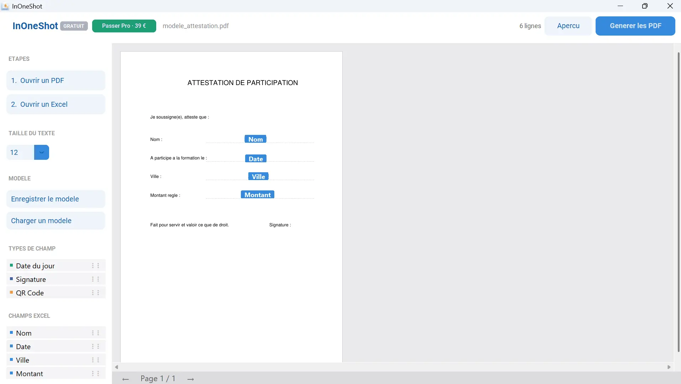Open step 1 Ouvrir un PDF
The width and height of the screenshot is (681, 384).
coord(56,80)
